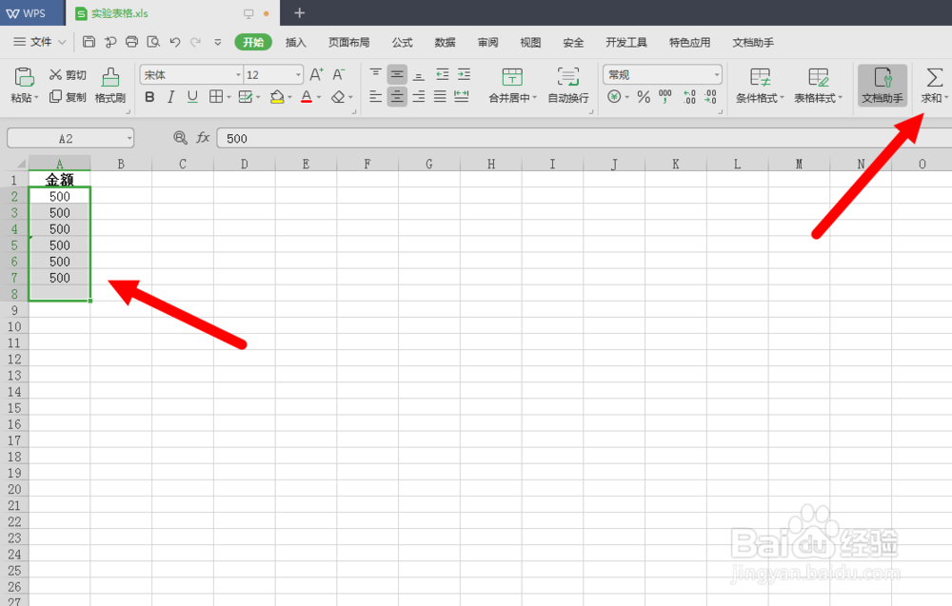Open the 文件 file menu
This screenshot has width=952, height=606.
(x=42, y=42)
